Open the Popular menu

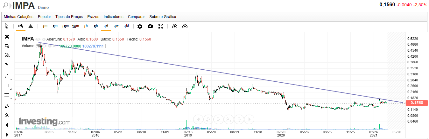(45, 17)
